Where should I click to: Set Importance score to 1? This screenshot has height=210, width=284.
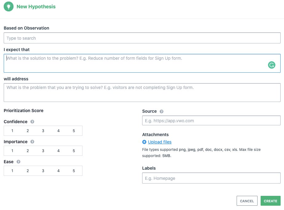12,151
